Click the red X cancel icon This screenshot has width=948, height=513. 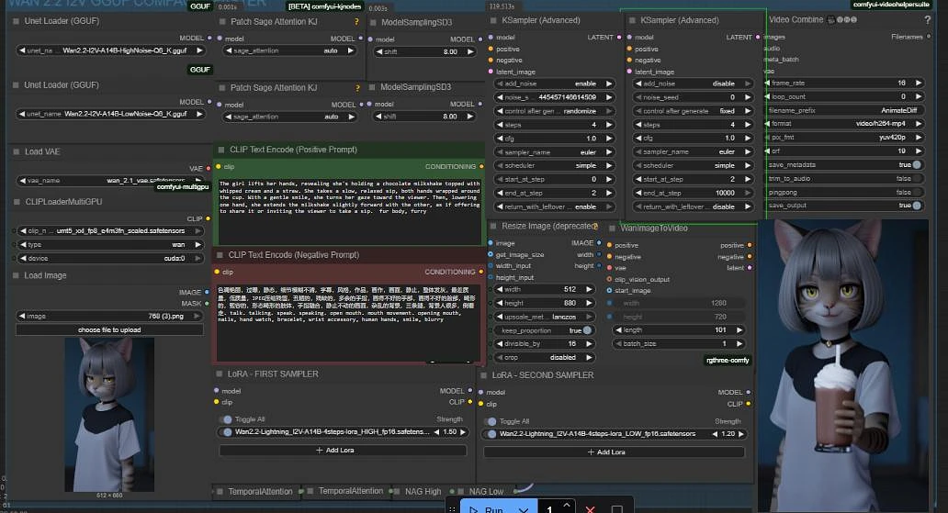tap(590, 509)
